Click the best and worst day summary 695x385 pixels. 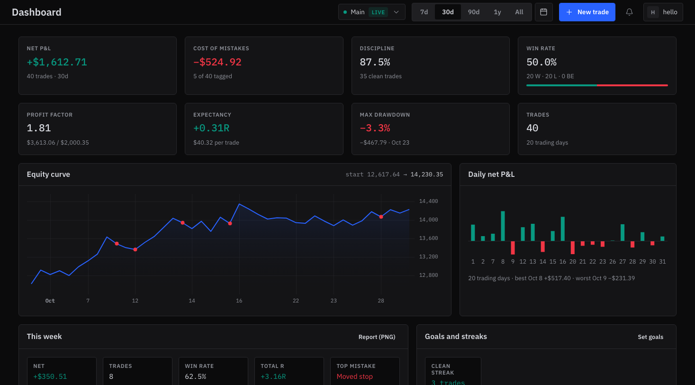551,278
